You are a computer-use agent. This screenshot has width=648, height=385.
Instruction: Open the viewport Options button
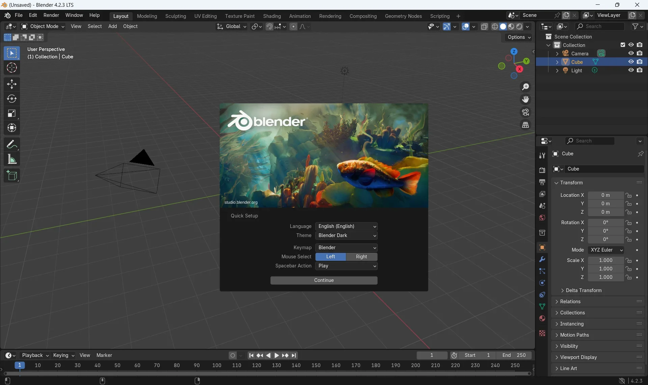(x=519, y=37)
